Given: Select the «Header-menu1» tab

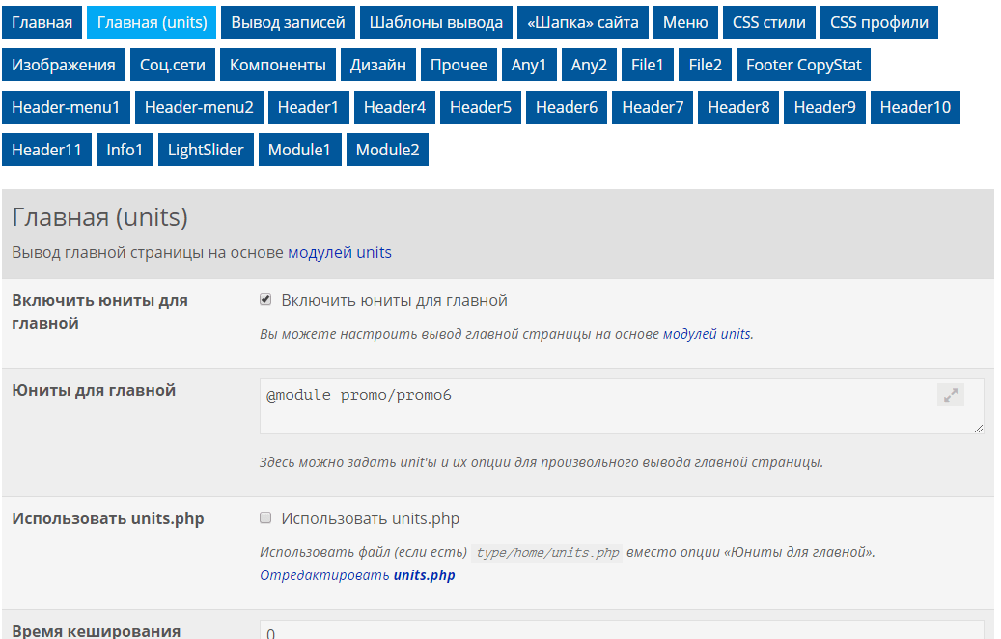Looking at the screenshot, I should point(66,107).
